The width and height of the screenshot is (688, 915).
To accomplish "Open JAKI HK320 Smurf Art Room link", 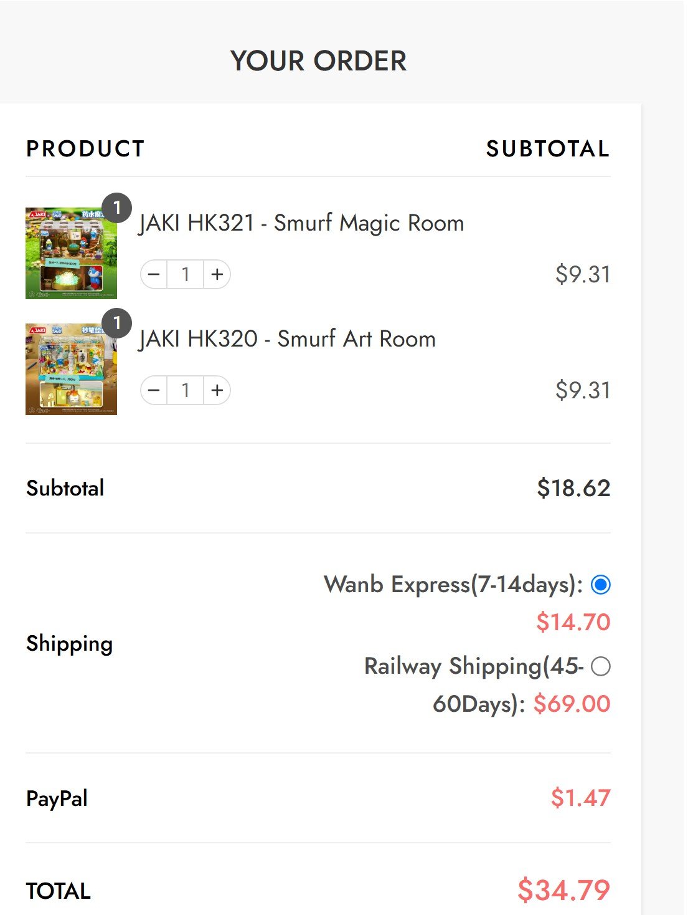I will point(287,339).
